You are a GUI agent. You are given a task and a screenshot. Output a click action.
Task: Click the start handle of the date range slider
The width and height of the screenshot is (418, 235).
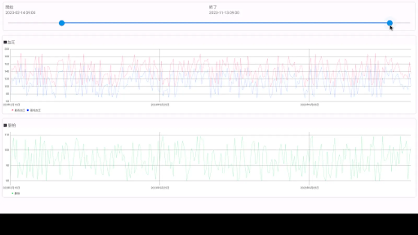62,23
